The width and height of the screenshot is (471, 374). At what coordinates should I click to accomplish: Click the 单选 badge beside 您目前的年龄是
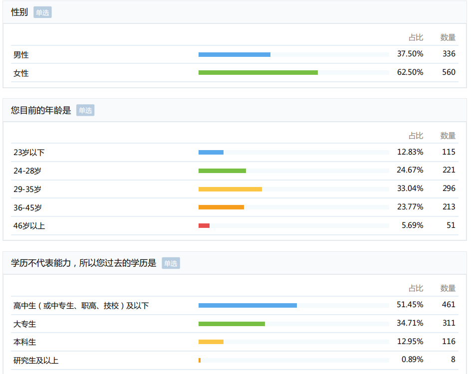[x=84, y=110]
